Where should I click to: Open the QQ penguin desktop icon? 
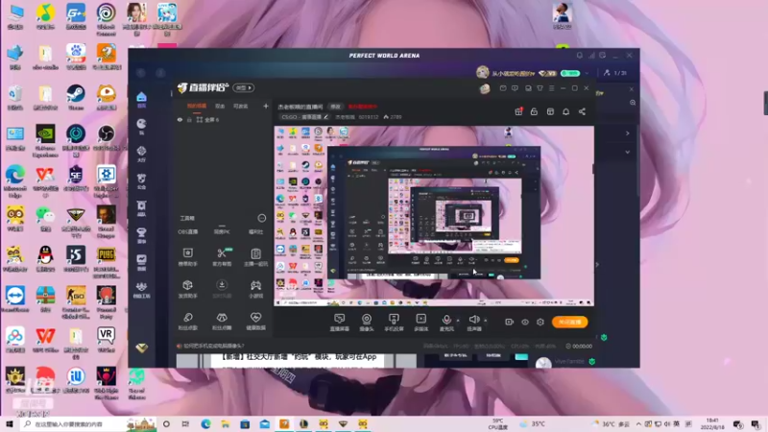coord(45,258)
